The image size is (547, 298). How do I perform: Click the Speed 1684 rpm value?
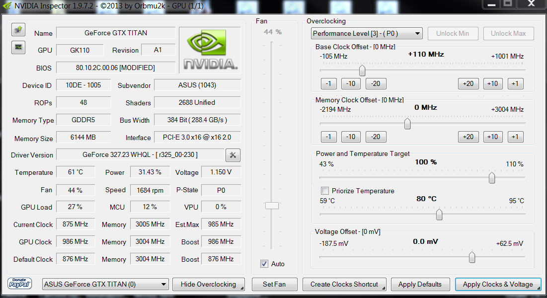pyautogui.click(x=150, y=190)
